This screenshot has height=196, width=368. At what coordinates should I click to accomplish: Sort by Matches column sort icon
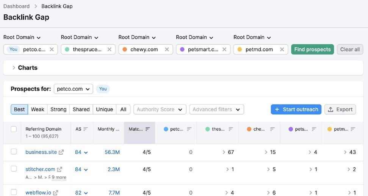coord(148,129)
